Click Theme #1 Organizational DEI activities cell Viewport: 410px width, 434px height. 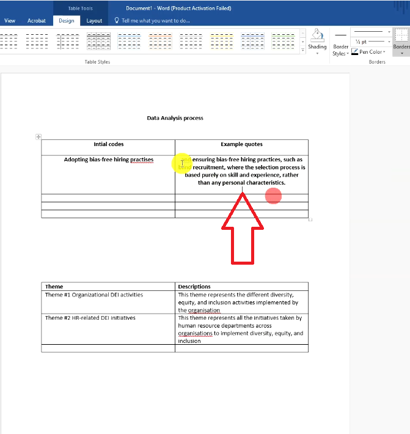(108, 302)
